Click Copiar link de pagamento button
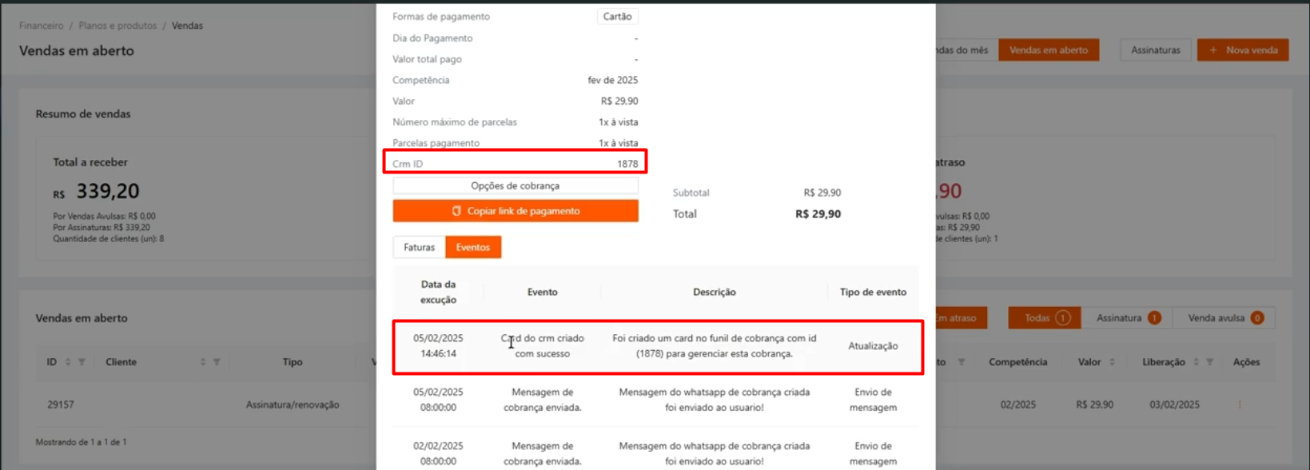This screenshot has height=470, width=1310. click(x=515, y=211)
